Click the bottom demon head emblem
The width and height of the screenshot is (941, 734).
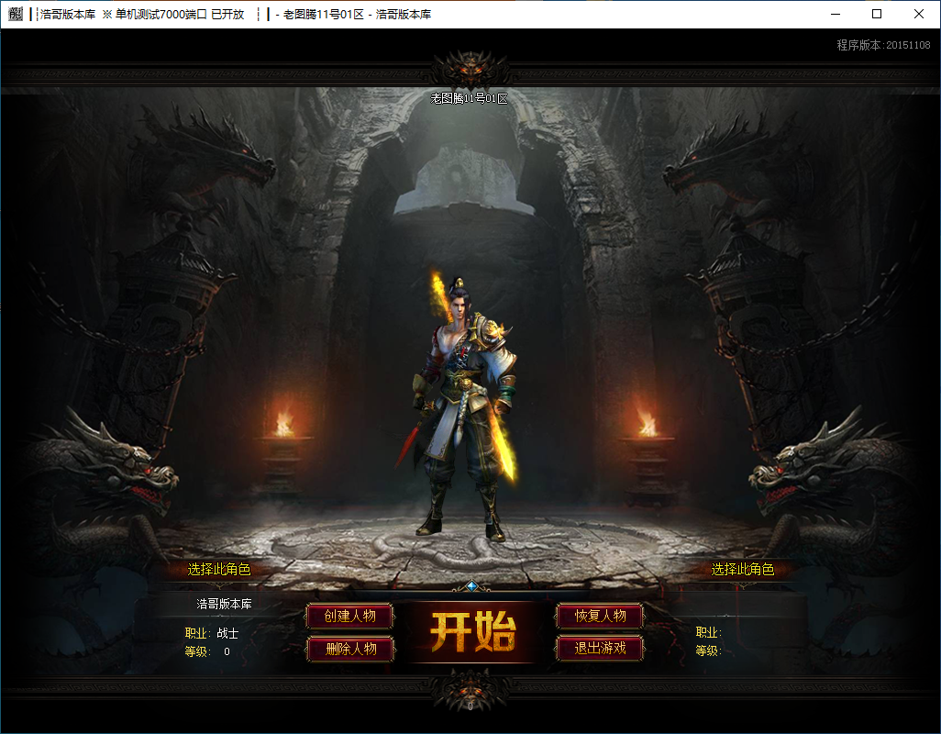click(x=470, y=693)
